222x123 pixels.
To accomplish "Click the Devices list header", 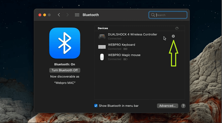I will point(140,28).
